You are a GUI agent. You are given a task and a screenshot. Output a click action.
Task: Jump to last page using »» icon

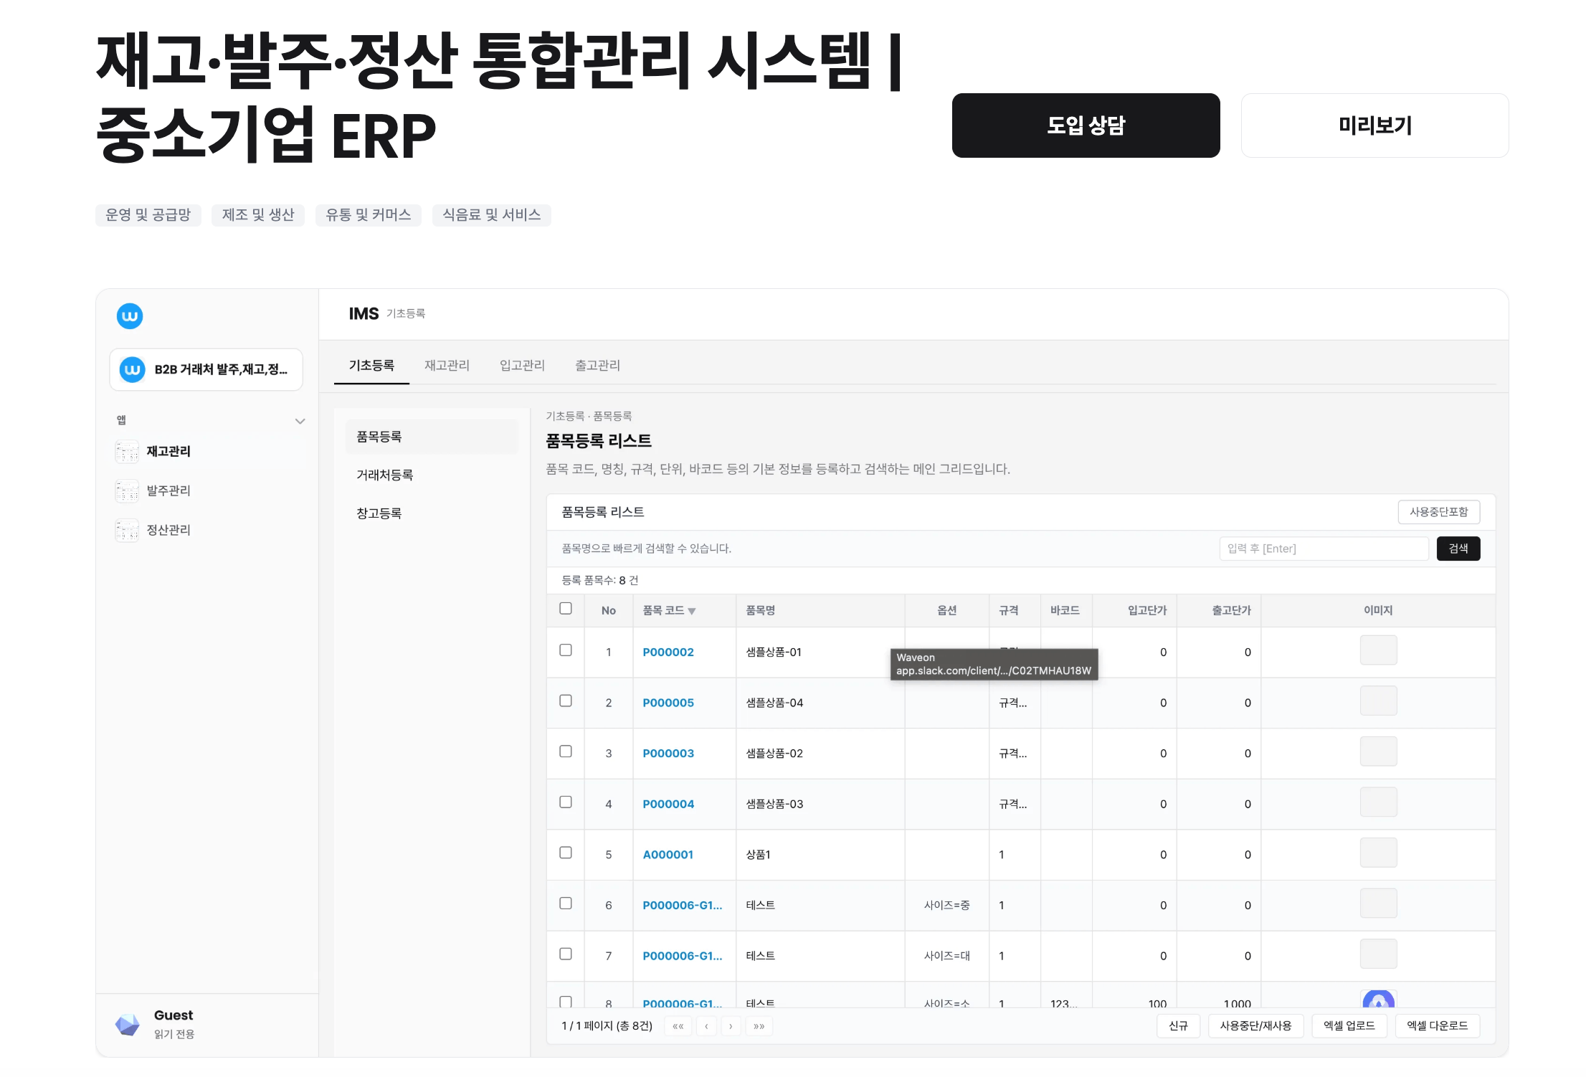pyautogui.click(x=759, y=1026)
